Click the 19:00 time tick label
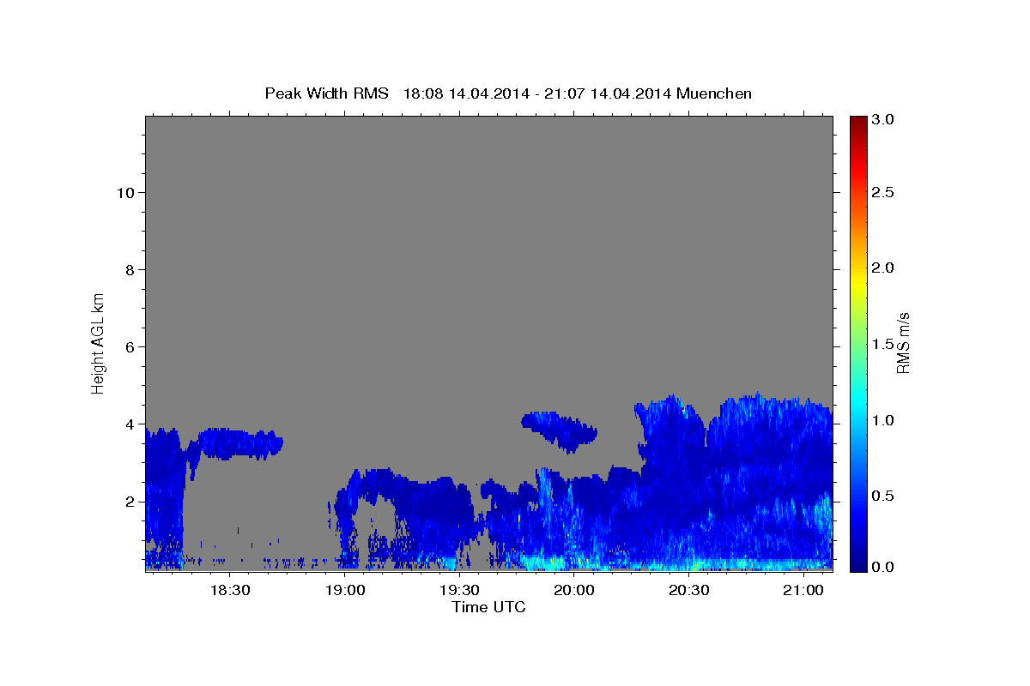The height and width of the screenshot is (686, 1030). [x=345, y=590]
